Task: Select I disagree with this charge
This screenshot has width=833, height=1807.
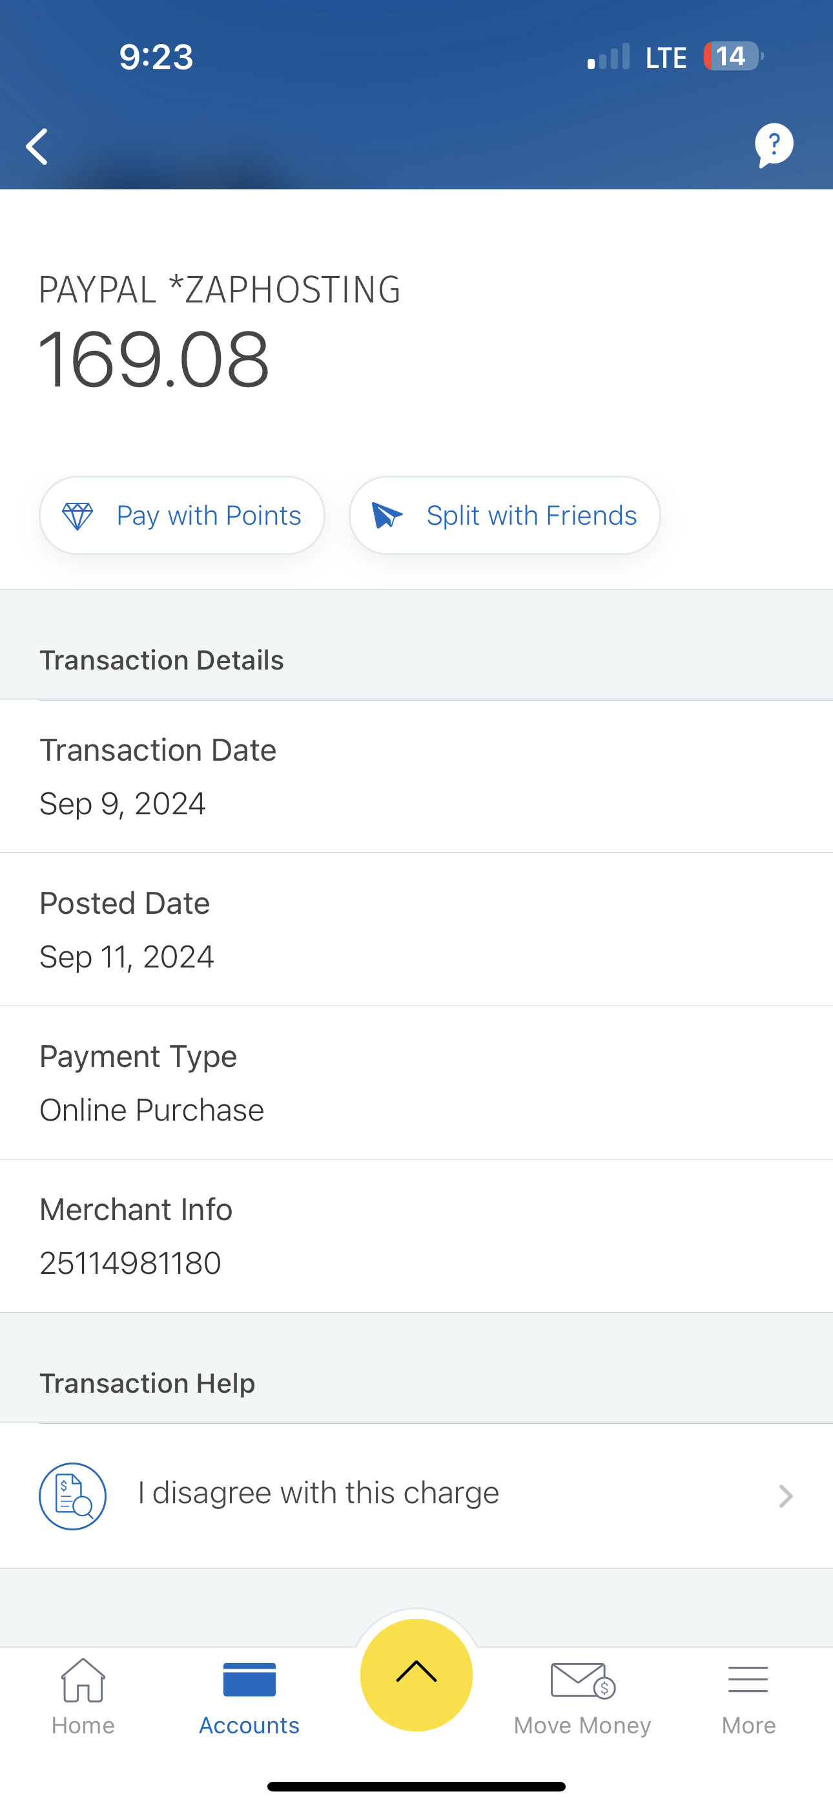Action: click(318, 1493)
